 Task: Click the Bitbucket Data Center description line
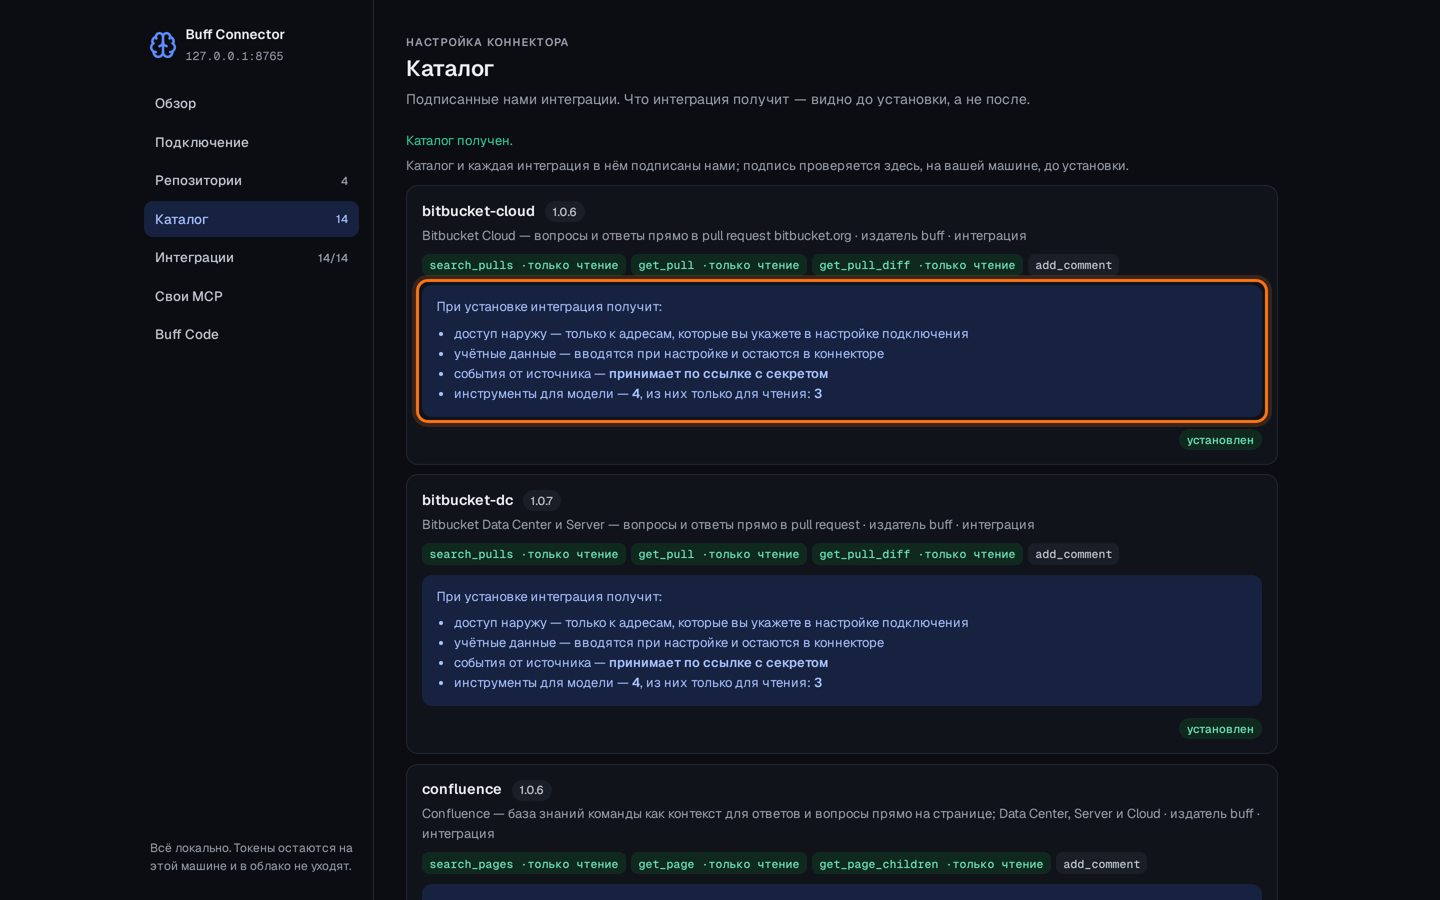(727, 525)
